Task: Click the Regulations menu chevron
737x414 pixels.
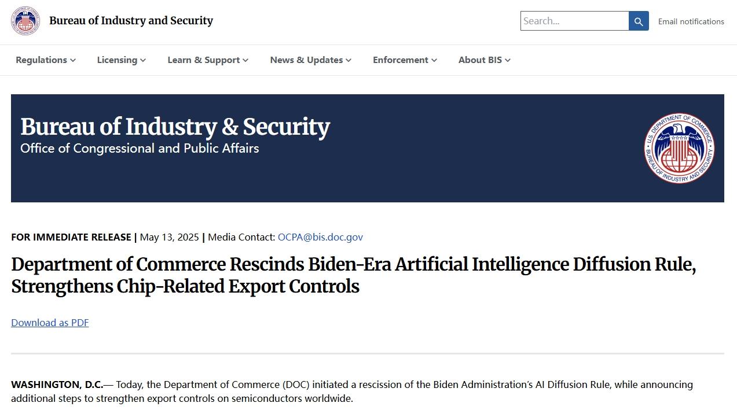Action: tap(73, 60)
